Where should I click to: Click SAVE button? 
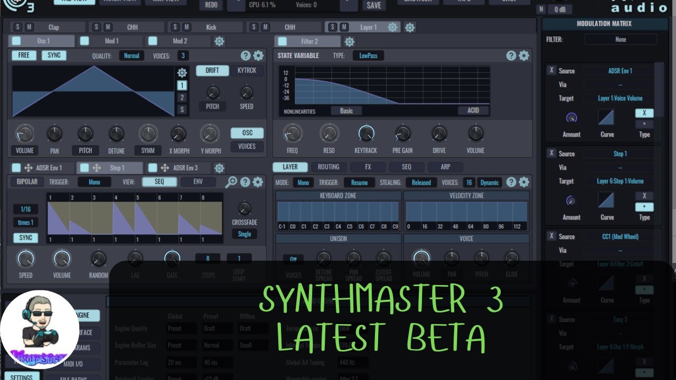tap(373, 5)
